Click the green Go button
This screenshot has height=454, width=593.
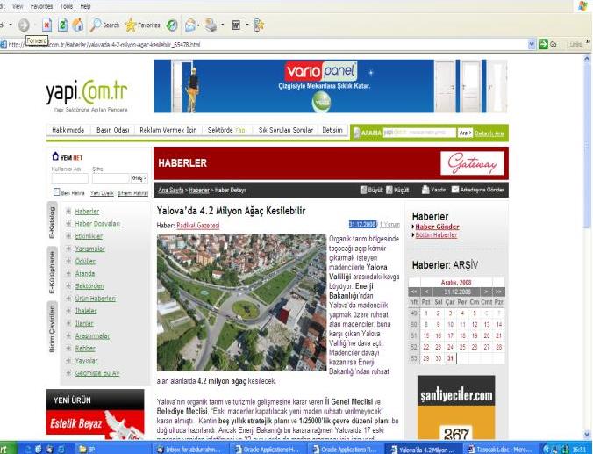click(548, 44)
